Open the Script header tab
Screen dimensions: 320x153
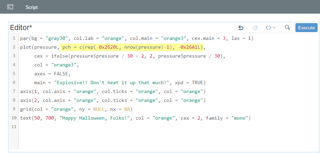coord(32,7)
